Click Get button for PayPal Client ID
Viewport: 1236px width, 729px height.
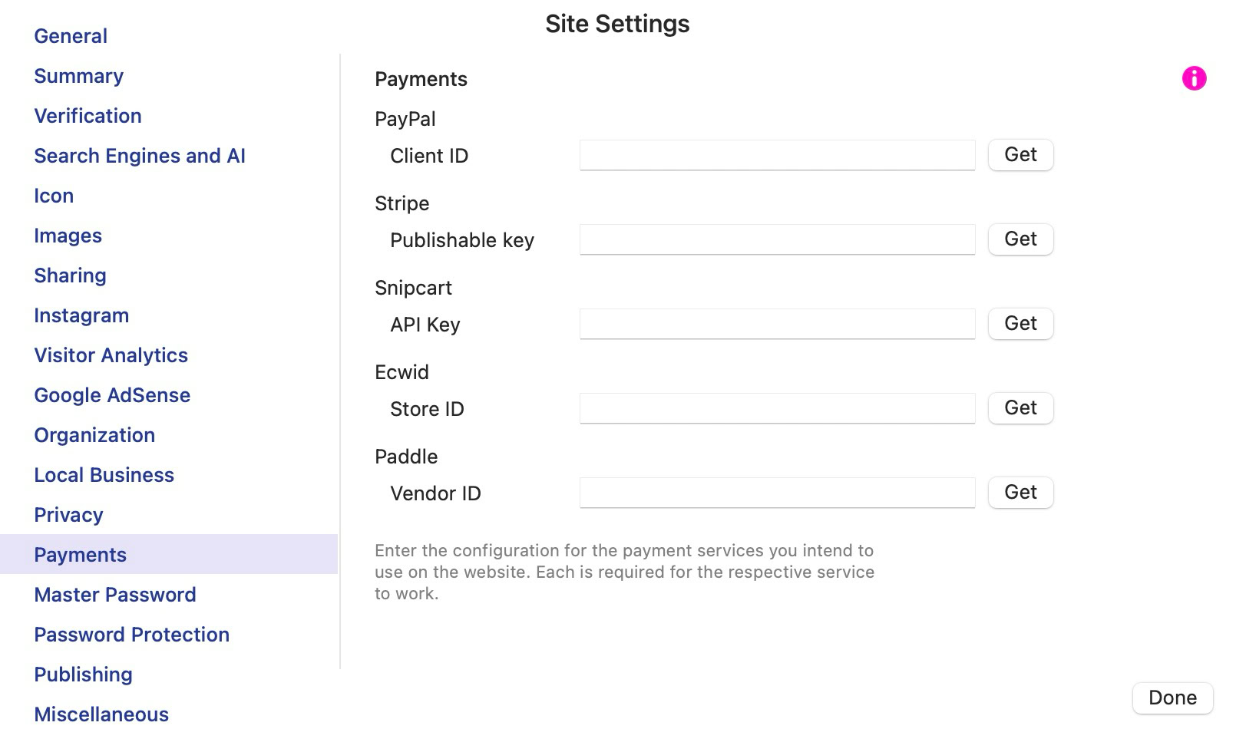coord(1020,155)
